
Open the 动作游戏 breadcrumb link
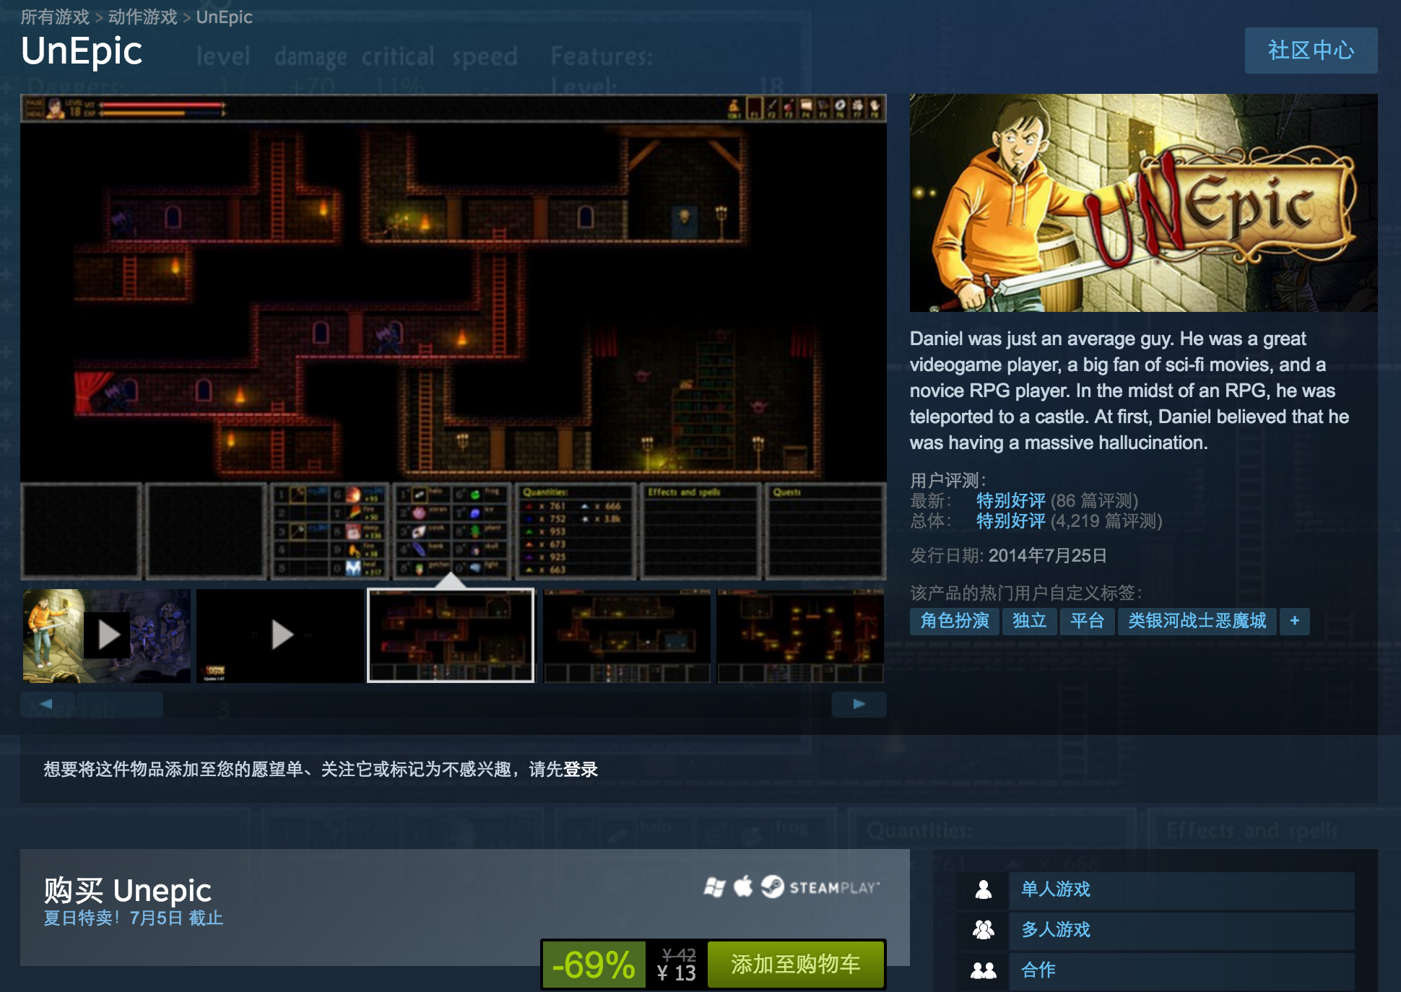pos(142,17)
